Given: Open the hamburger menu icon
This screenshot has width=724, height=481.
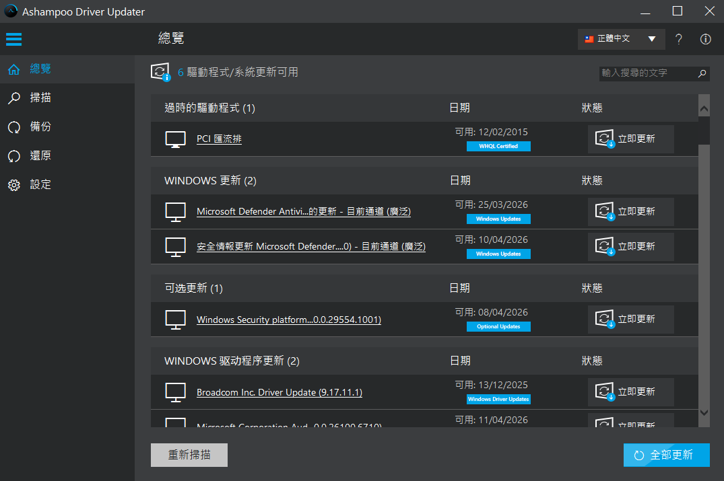Looking at the screenshot, I should click(14, 39).
